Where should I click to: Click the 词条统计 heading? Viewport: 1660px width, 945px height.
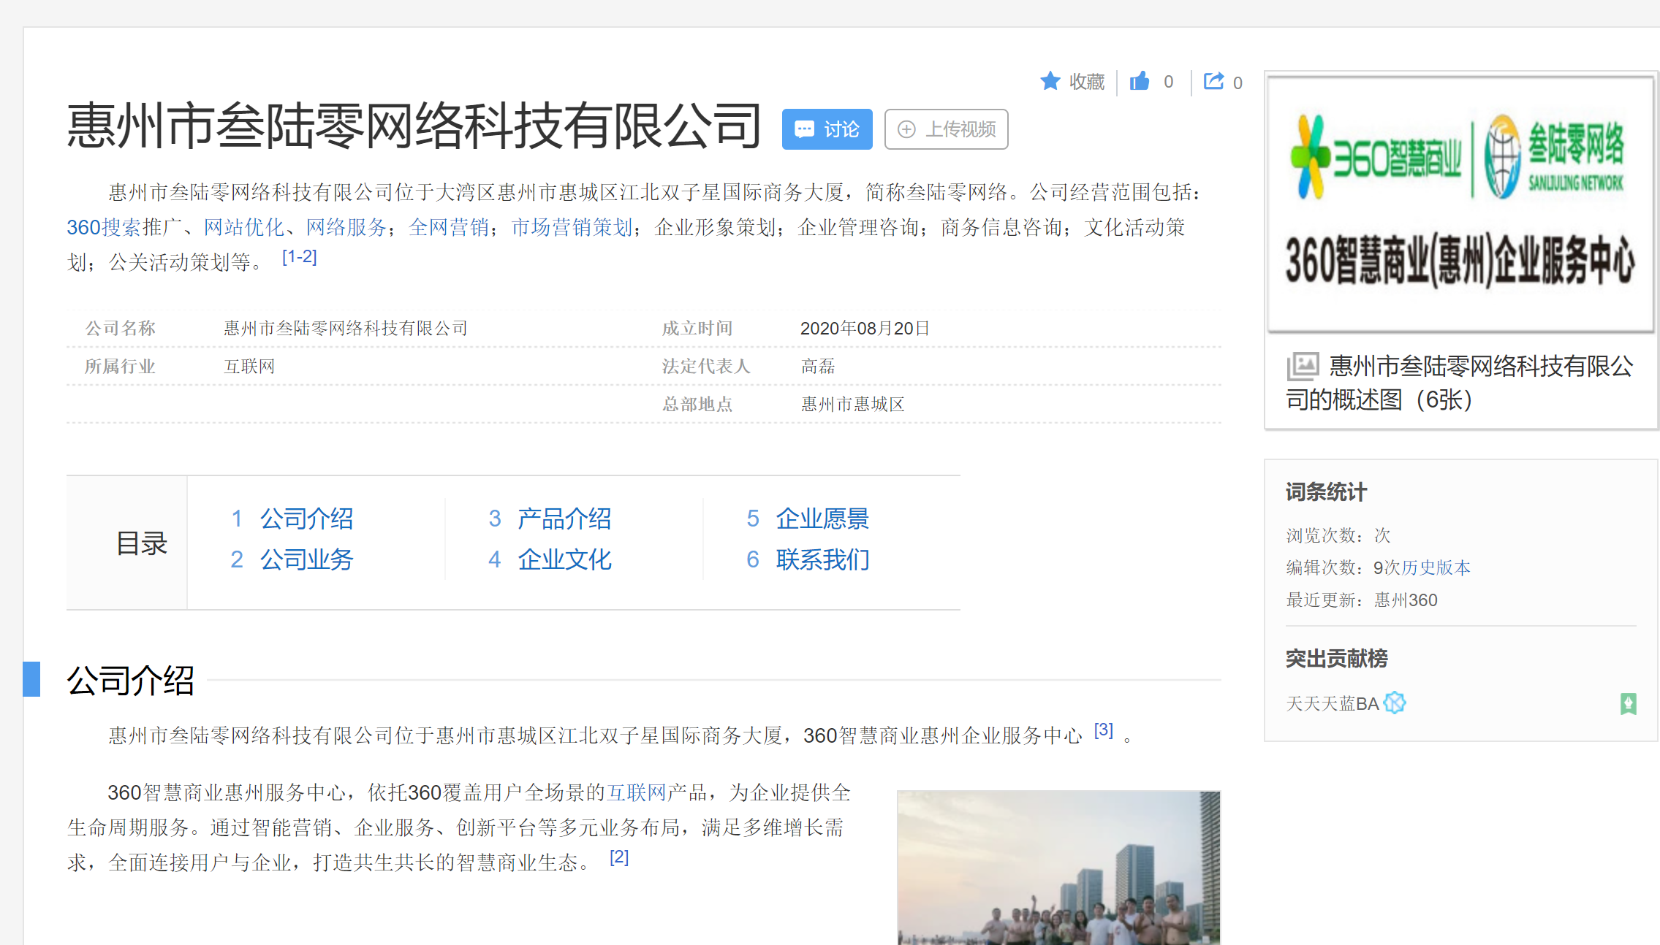(x=1326, y=492)
